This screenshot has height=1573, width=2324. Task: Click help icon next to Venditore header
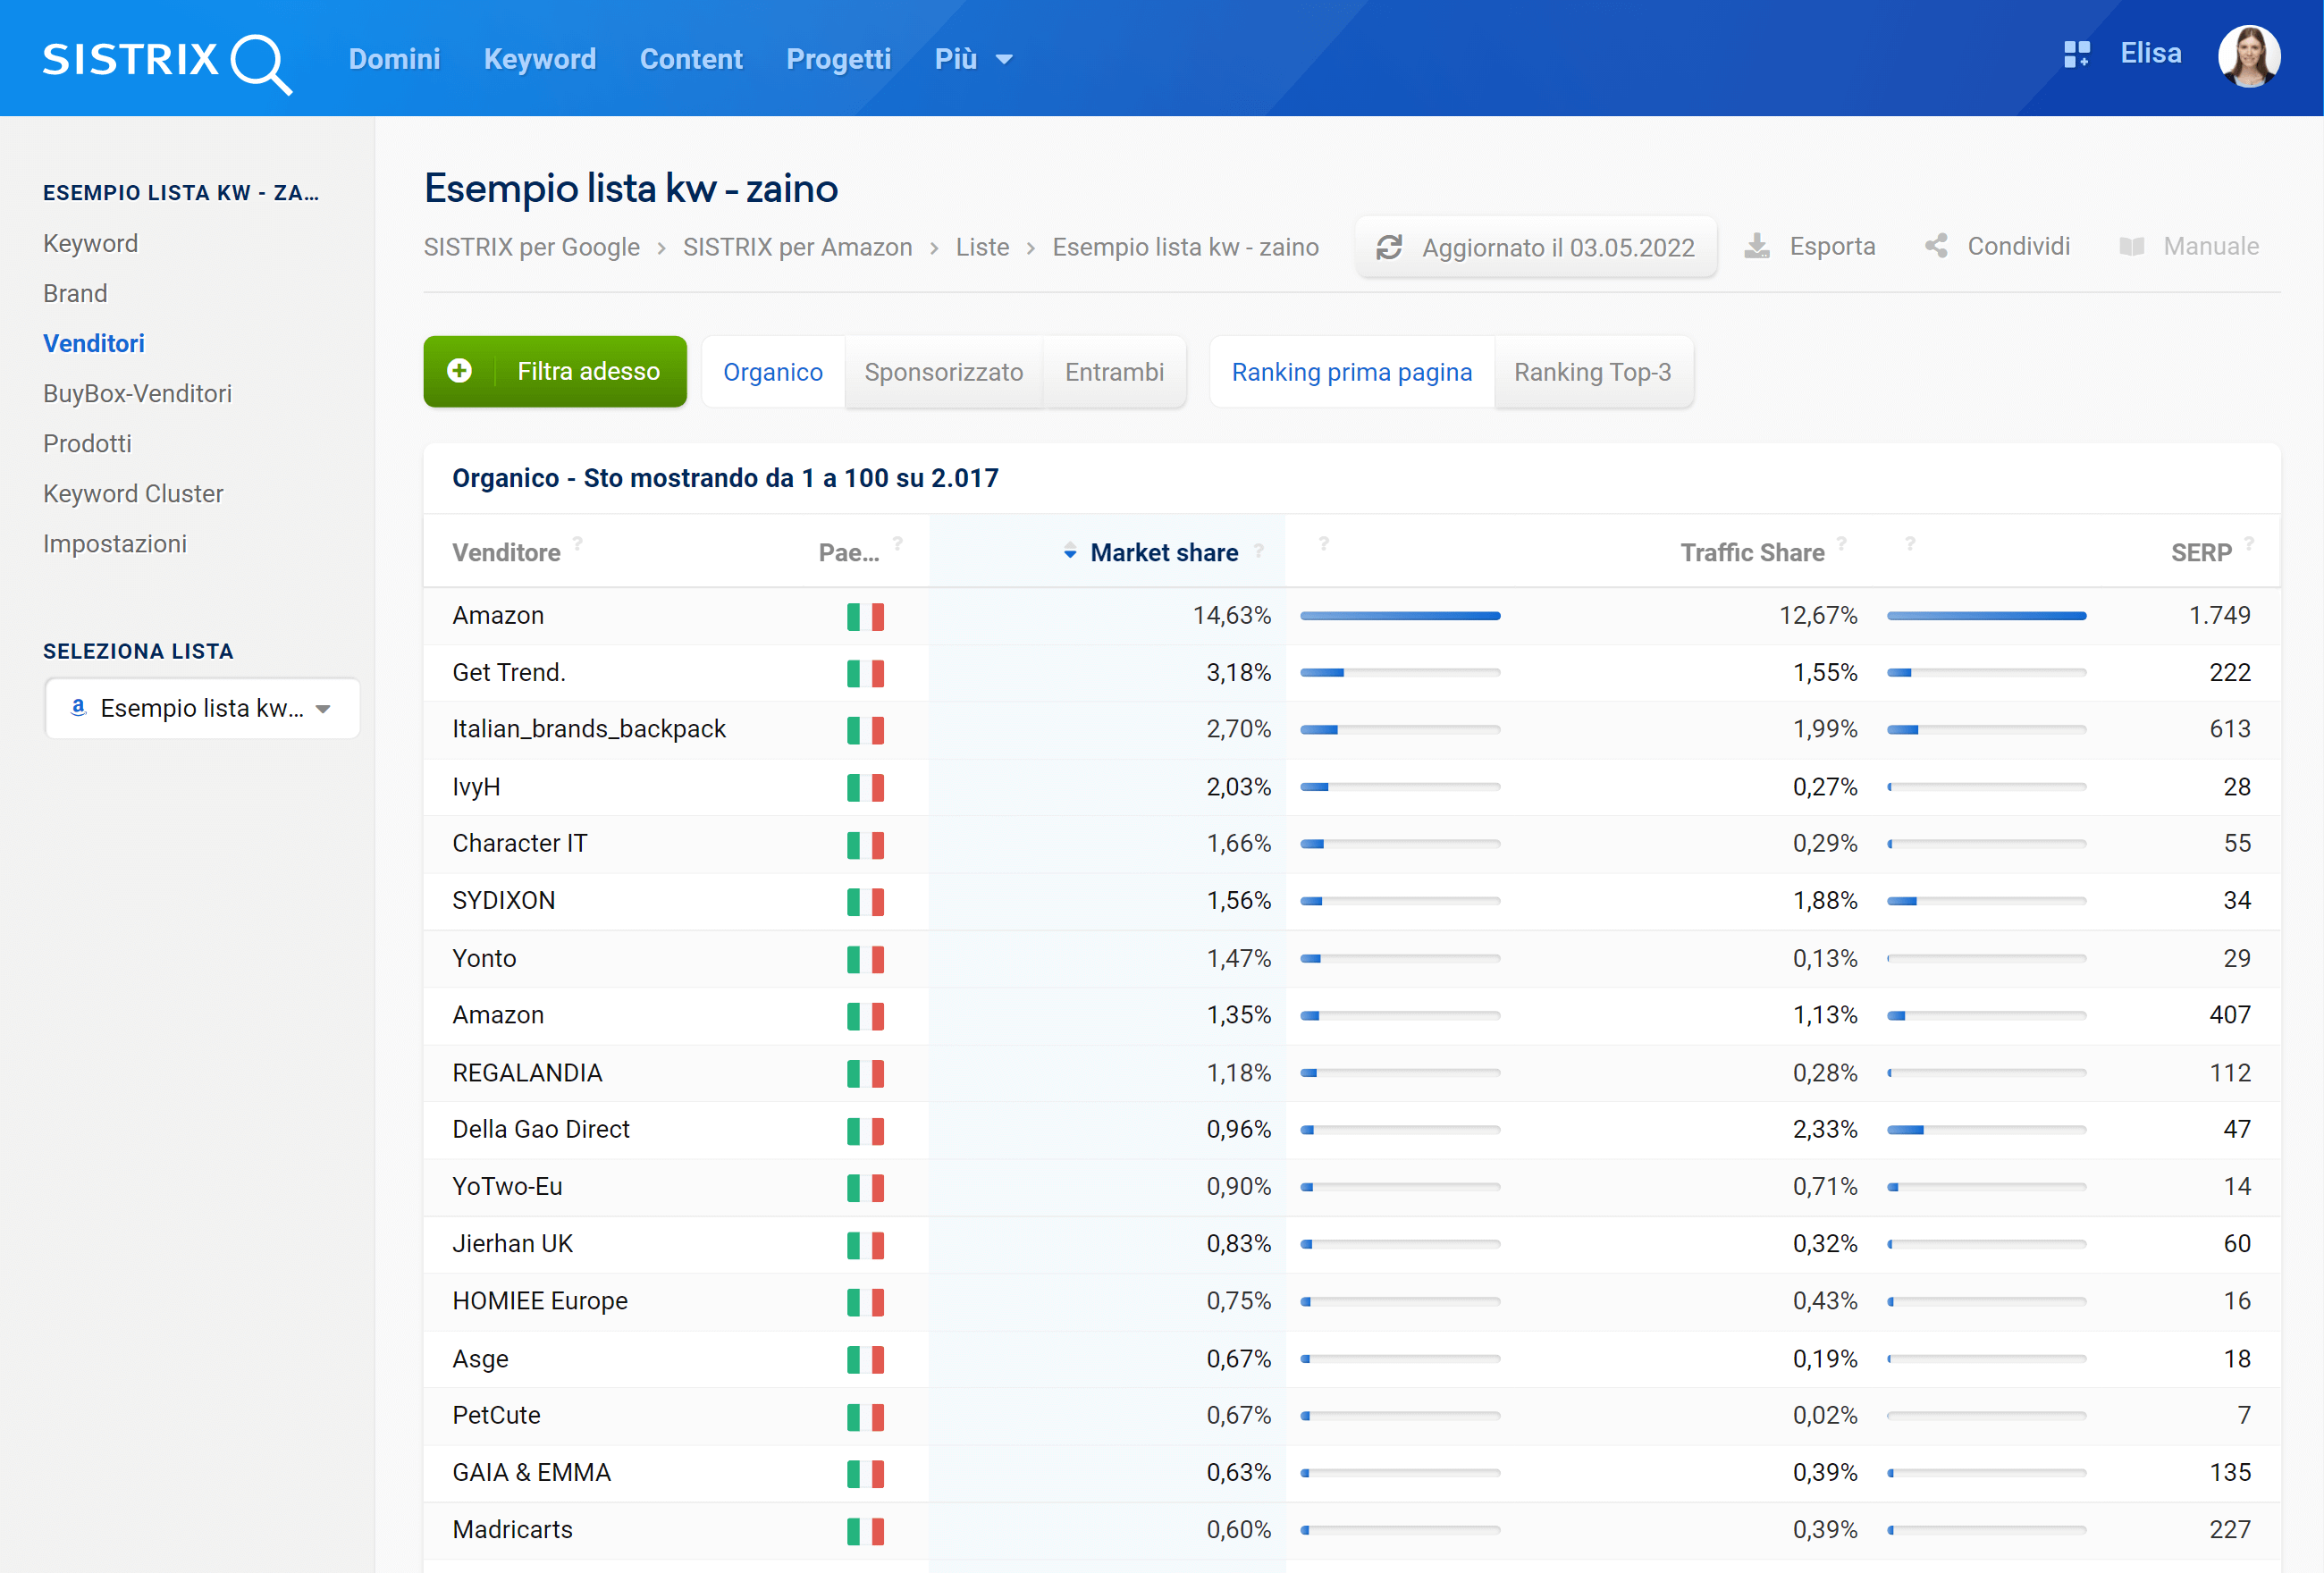(577, 544)
